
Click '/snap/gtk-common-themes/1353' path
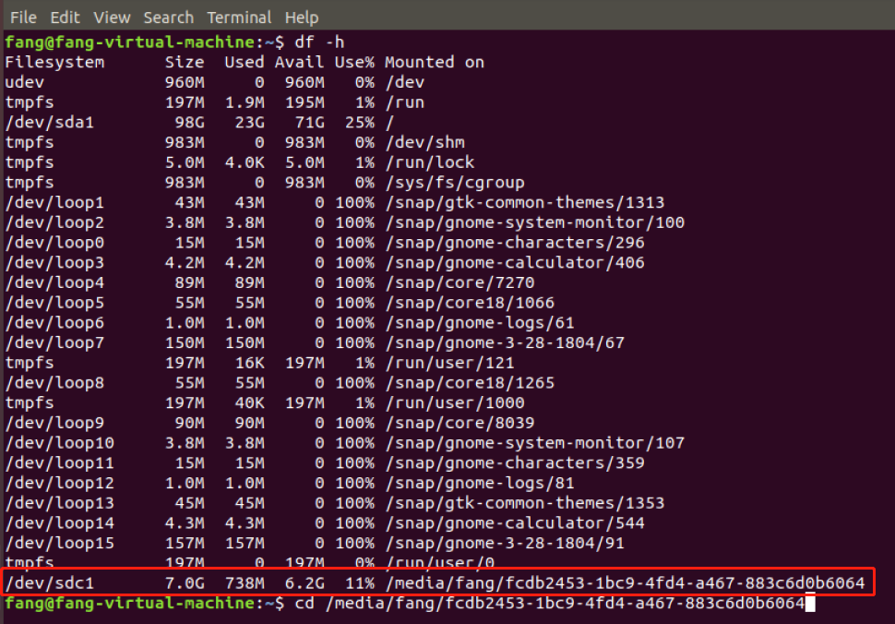[x=525, y=502]
